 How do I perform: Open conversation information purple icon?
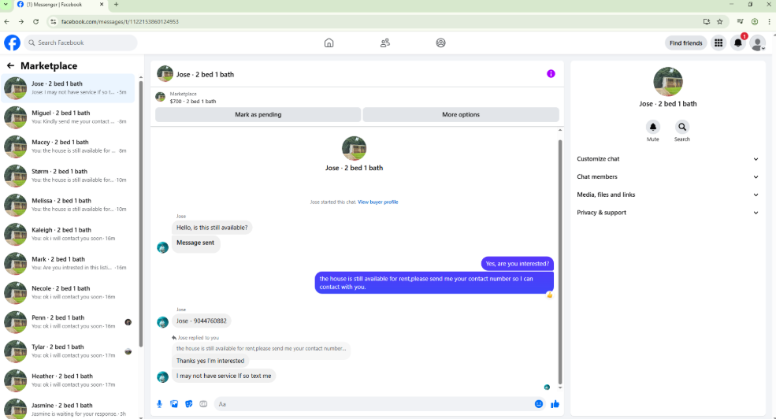551,74
